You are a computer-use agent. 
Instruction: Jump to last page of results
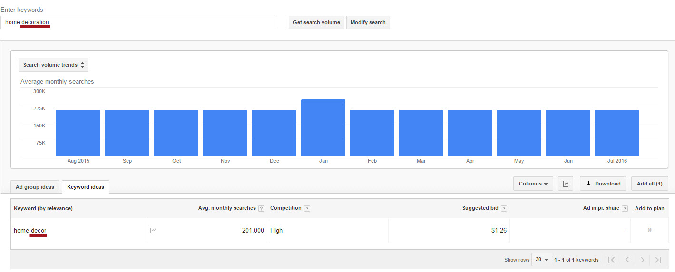658,260
